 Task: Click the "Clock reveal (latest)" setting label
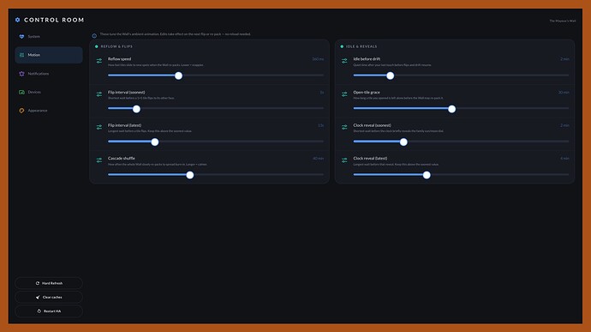pyautogui.click(x=370, y=158)
